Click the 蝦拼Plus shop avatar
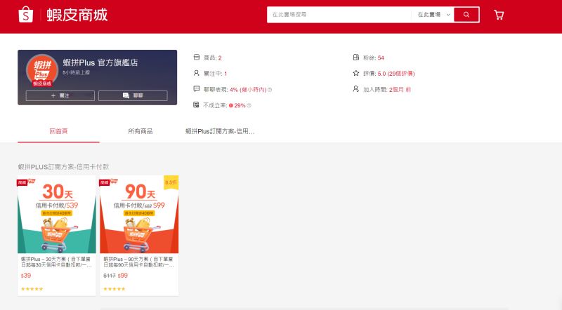Image resolution: width=562 pixels, height=310 pixels. [x=42, y=71]
